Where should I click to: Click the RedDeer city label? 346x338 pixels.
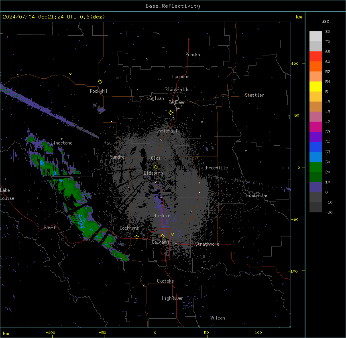pyautogui.click(x=177, y=102)
